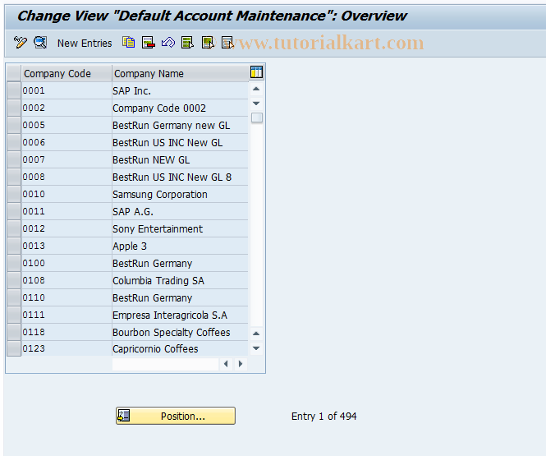This screenshot has height=456, width=546.
Task: Click the horizontal scrollbar track
Action: pos(165,364)
